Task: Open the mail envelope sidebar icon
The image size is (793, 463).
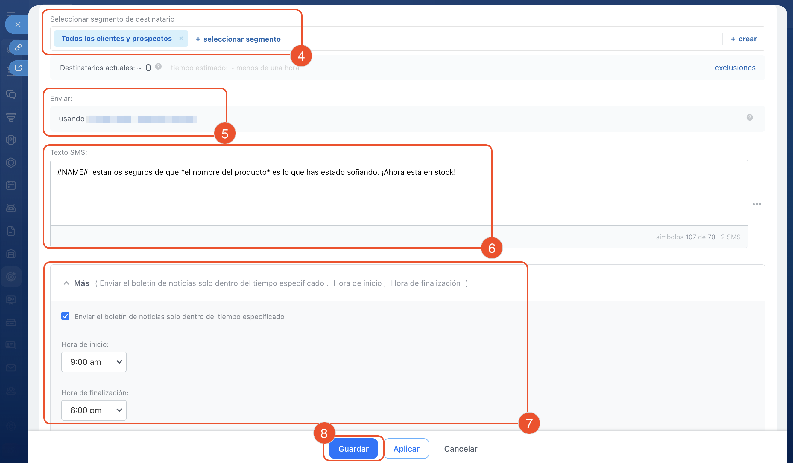Action: click(11, 368)
